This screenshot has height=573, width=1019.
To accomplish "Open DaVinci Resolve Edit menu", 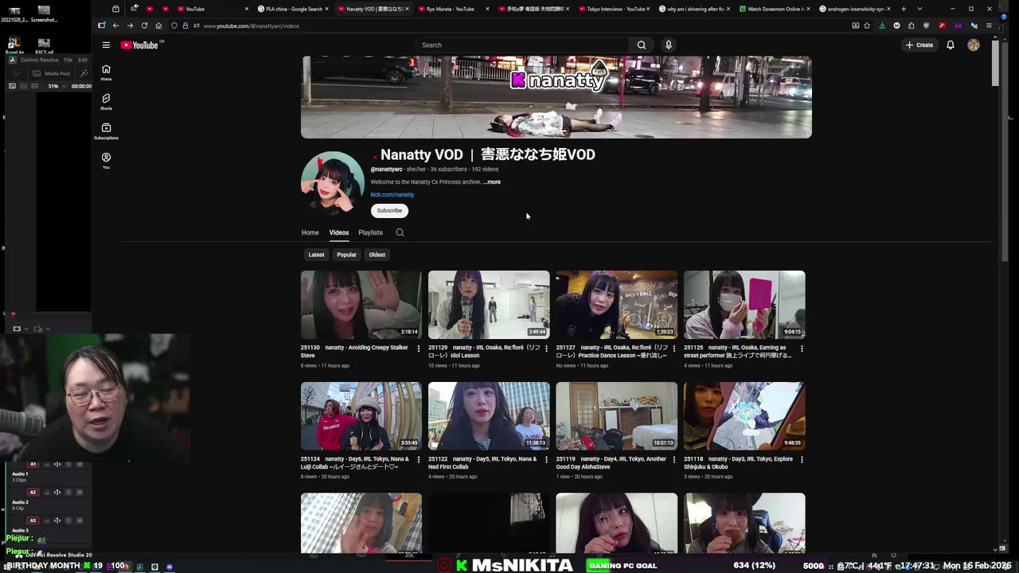I will (x=83, y=60).
